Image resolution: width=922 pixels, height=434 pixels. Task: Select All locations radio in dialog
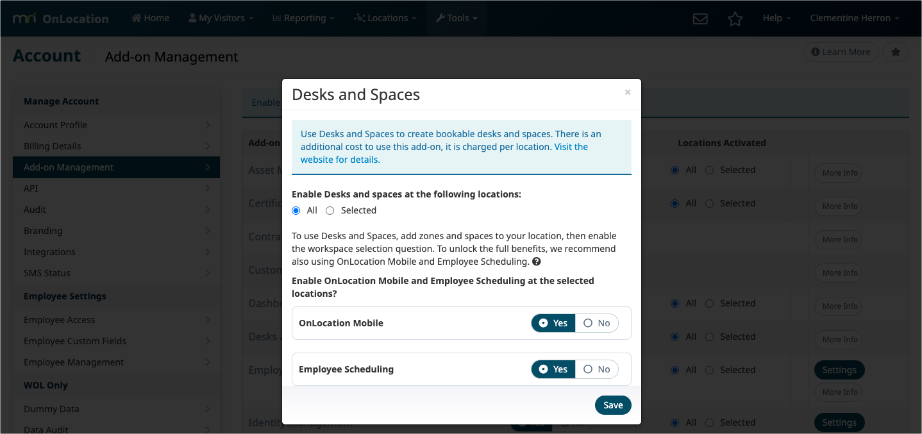tap(296, 210)
